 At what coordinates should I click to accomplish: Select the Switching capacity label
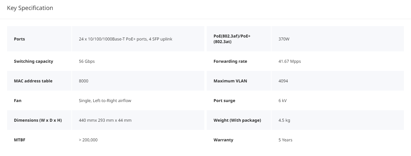pos(33,61)
